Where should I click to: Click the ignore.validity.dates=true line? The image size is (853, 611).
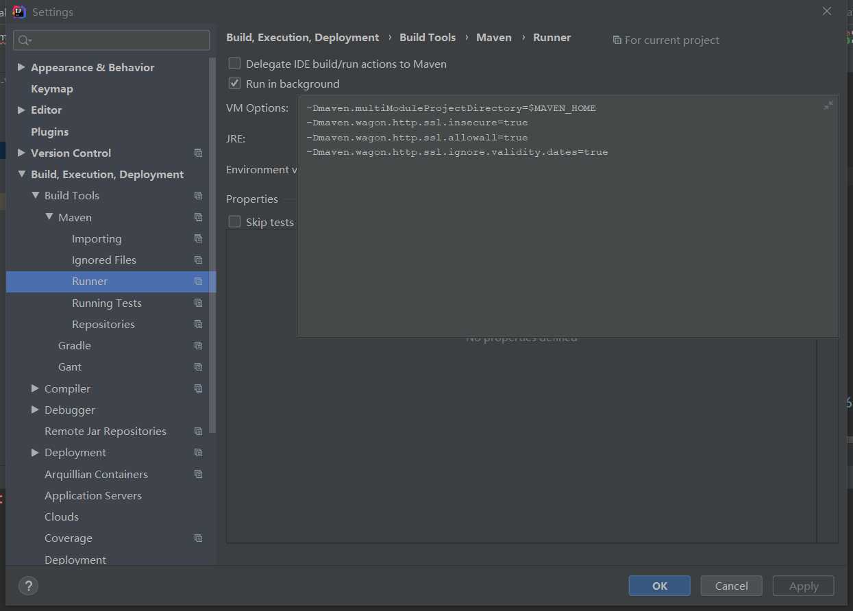pos(457,152)
